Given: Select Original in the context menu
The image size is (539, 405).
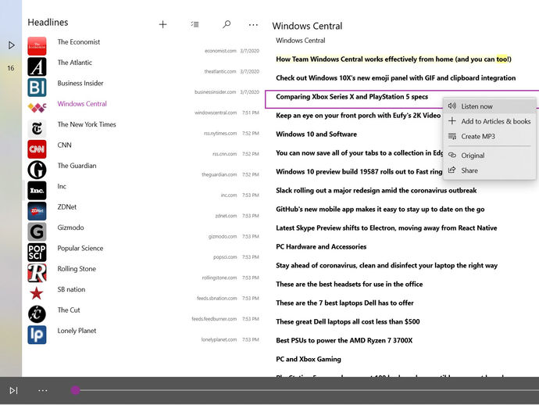Looking at the screenshot, I should [x=490, y=156].
